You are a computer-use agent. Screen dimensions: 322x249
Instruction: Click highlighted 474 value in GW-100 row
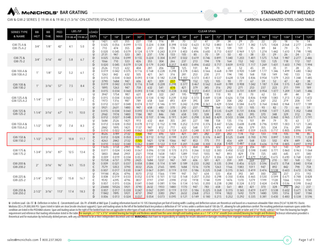173,88
